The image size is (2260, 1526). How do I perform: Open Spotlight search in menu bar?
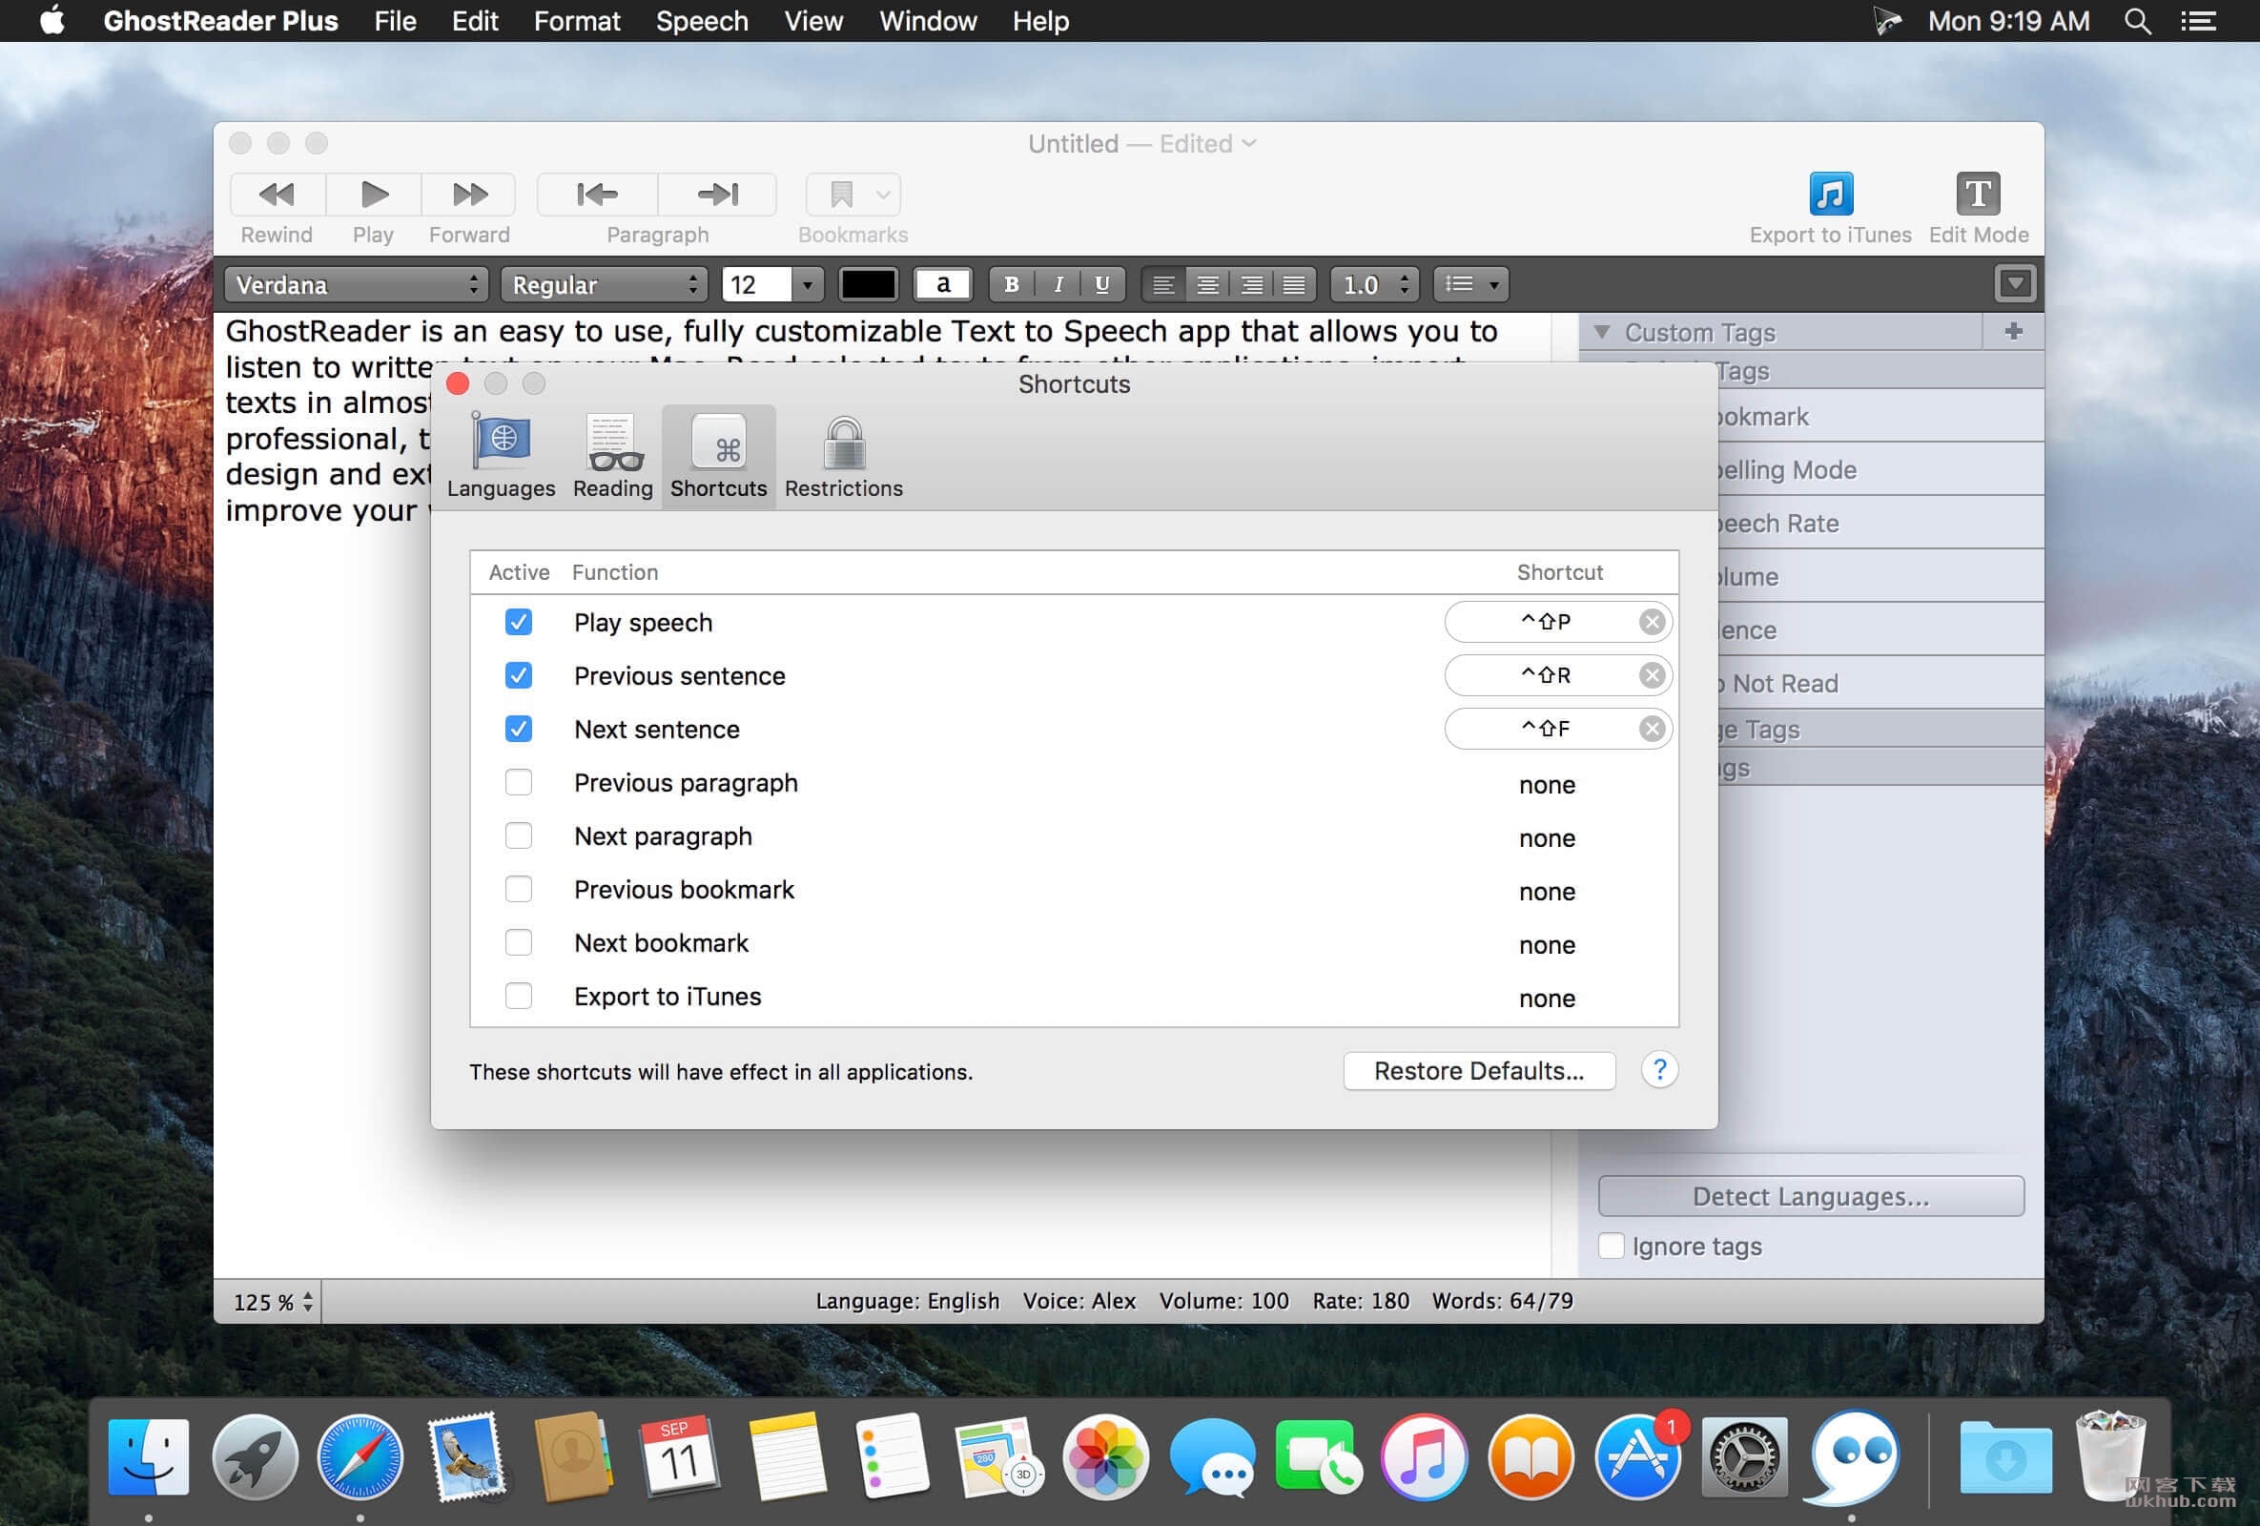(2136, 20)
